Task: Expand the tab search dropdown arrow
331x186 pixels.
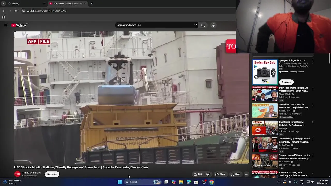Action: tap(3, 4)
